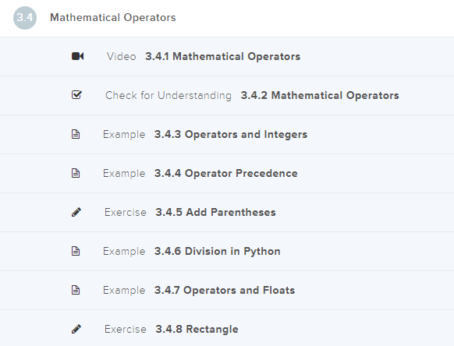Click the document icon for Division in Python

pyautogui.click(x=76, y=251)
